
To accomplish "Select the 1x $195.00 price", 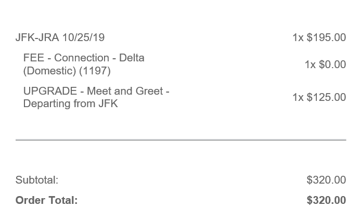I will pyautogui.click(x=319, y=37).
